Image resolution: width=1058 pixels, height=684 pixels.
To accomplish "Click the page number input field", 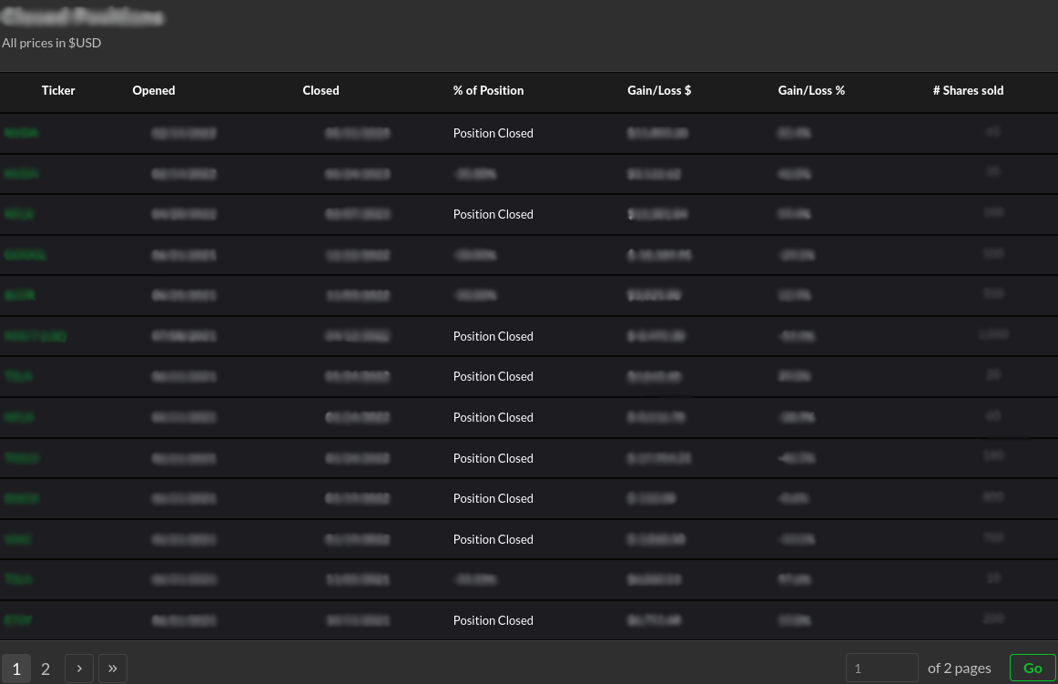I will pos(881,668).
